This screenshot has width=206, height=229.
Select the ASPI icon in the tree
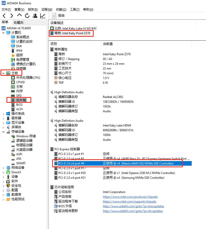(13, 154)
